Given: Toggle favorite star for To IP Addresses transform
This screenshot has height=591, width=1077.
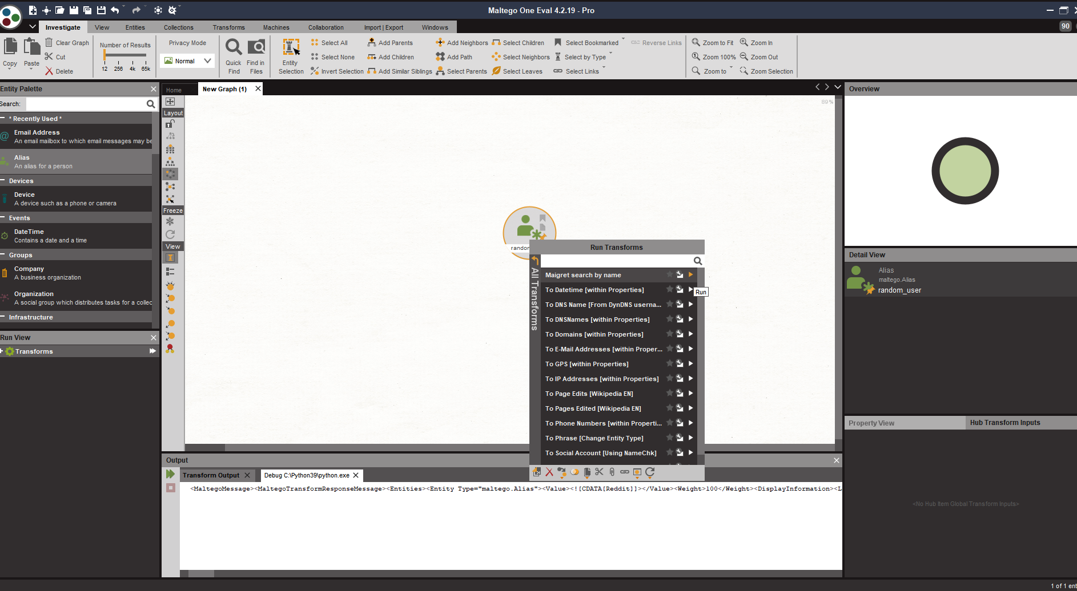Looking at the screenshot, I should 670,378.
